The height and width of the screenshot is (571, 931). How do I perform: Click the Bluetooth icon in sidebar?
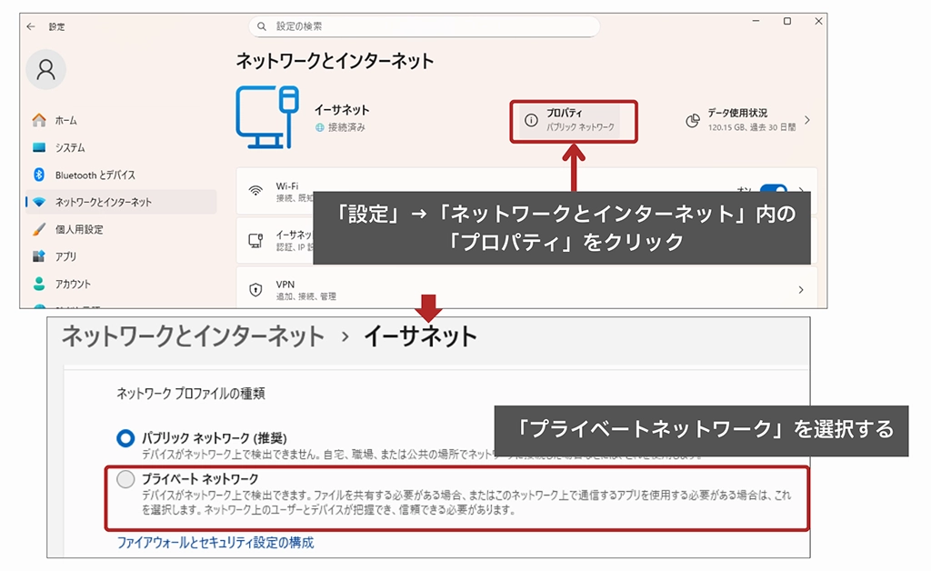click(39, 175)
